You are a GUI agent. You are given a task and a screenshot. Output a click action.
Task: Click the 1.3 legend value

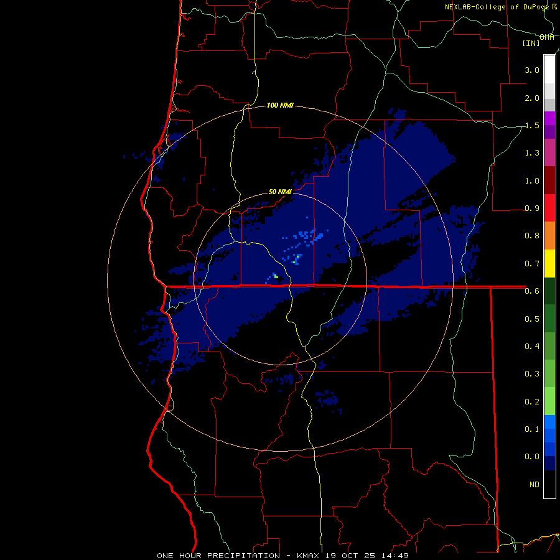532,153
